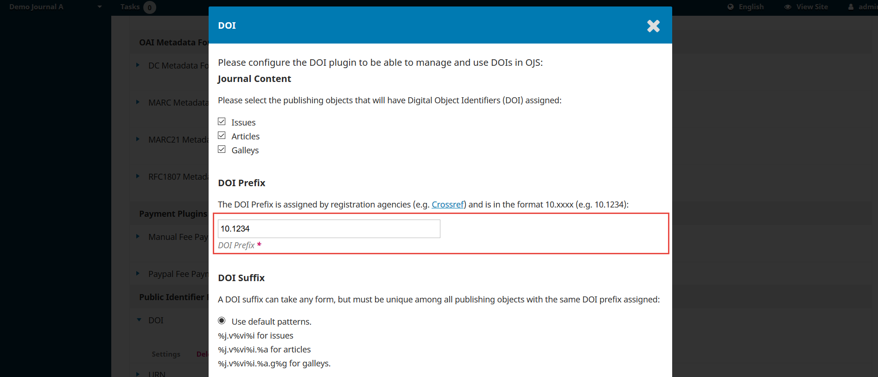Expand the MARC21 Metadata plugin row
The width and height of the screenshot is (878, 377).
click(x=138, y=139)
